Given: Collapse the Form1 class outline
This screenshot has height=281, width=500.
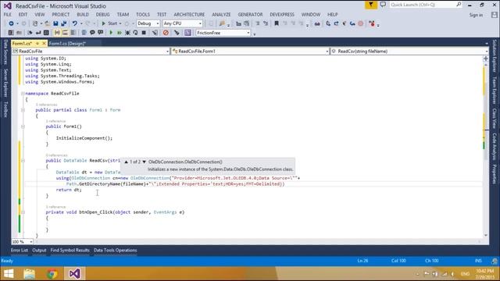Looking at the screenshot, I should pos(23,110).
